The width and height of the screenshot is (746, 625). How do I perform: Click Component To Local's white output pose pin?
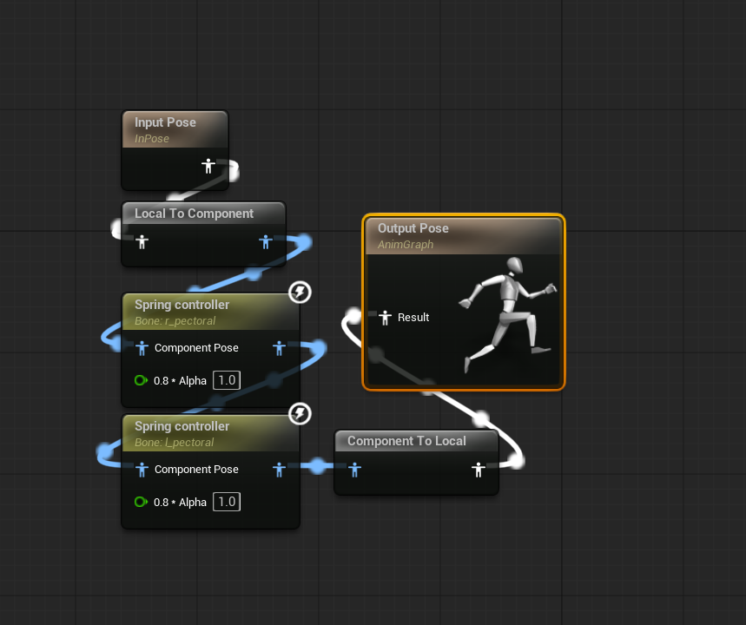pos(479,470)
